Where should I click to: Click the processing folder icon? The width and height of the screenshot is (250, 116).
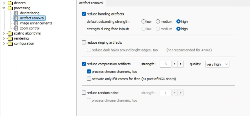click(10, 8)
